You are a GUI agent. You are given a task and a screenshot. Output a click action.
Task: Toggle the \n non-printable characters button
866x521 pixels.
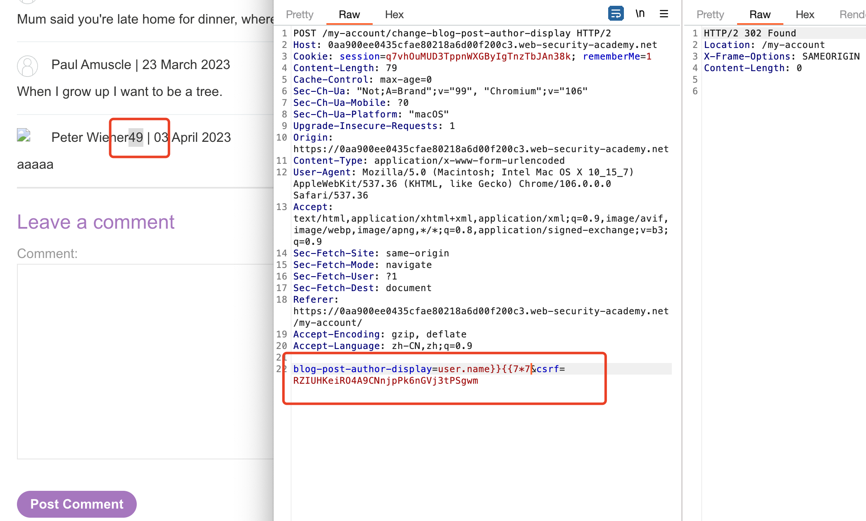point(640,14)
